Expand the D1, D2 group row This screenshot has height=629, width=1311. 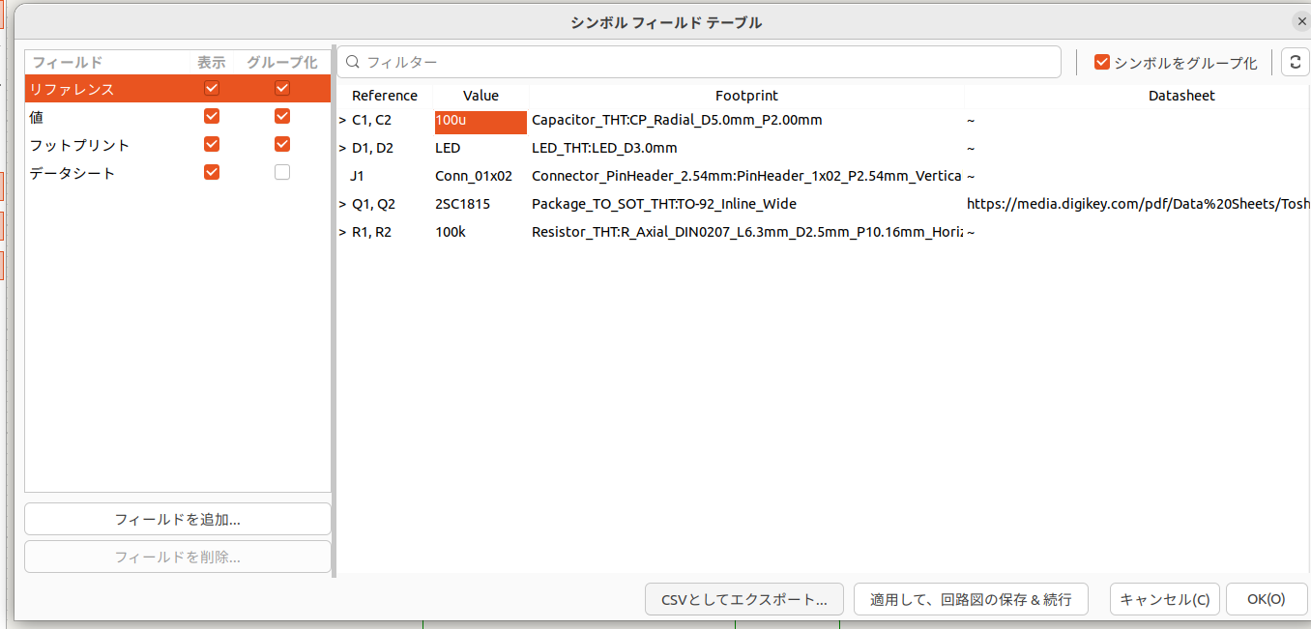pos(342,149)
